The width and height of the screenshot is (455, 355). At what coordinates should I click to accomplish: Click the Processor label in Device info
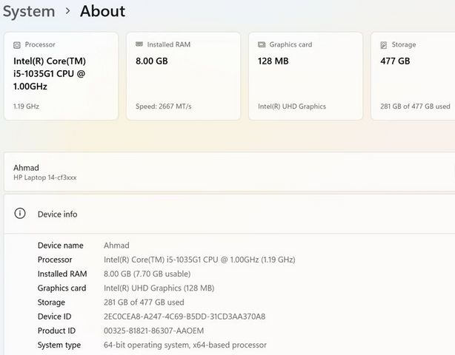pos(55,260)
